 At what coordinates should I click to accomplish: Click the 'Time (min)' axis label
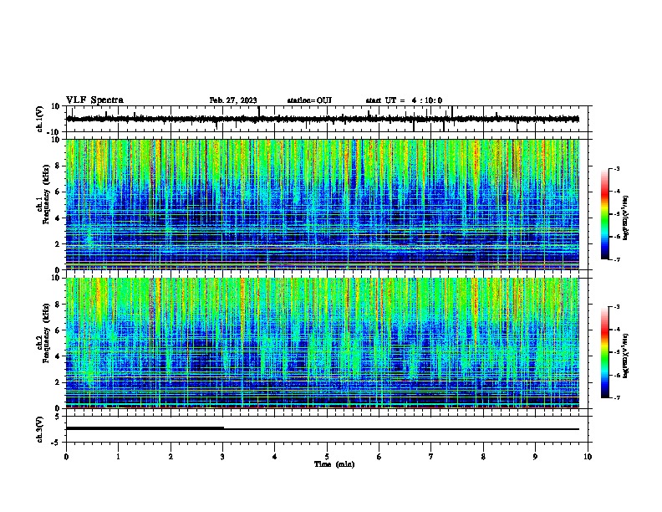334,464
